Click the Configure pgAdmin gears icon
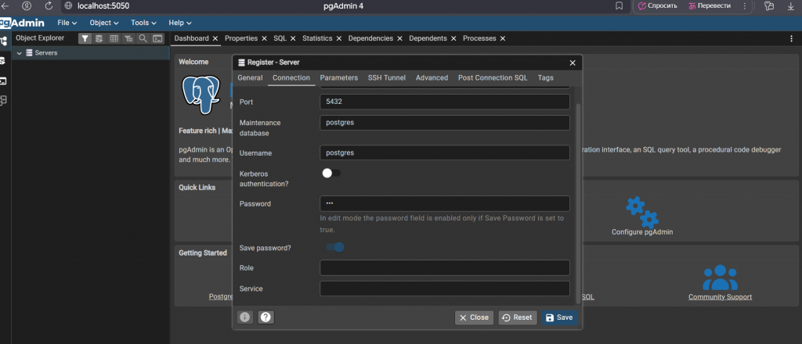Screen dimensions: 802x344 coord(642,213)
